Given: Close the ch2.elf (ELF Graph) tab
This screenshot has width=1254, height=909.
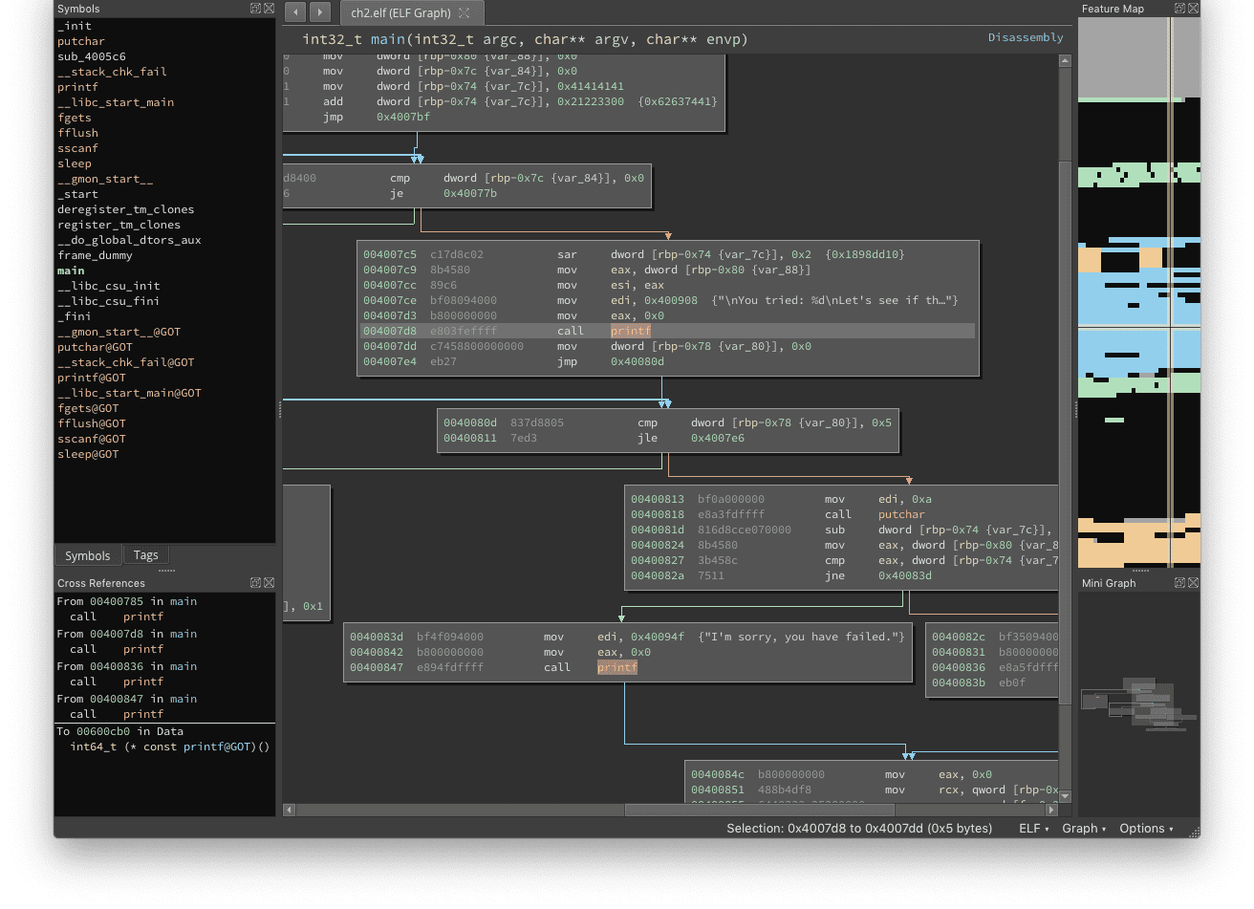Looking at the screenshot, I should 465,13.
